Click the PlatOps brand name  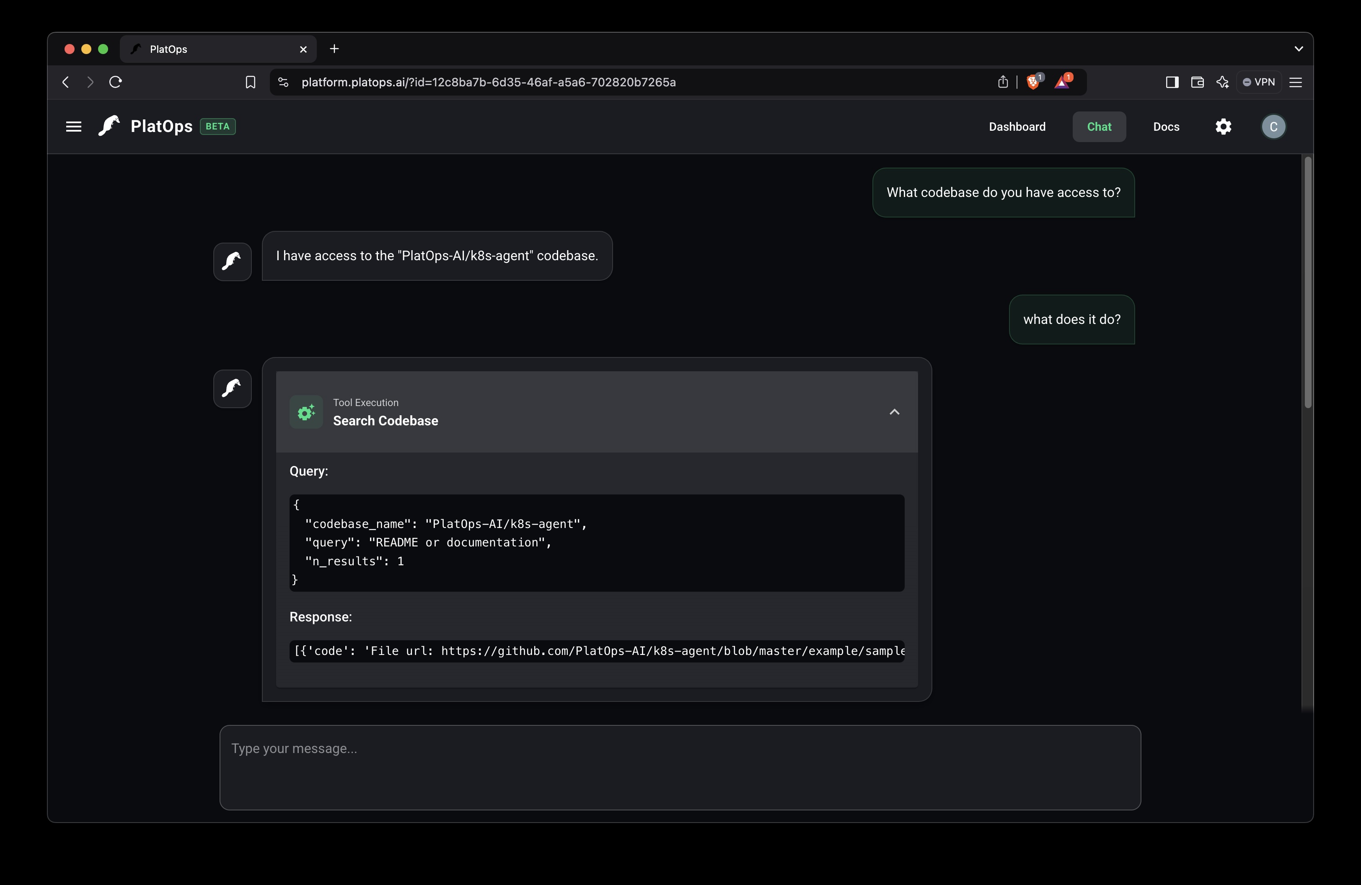(x=161, y=127)
